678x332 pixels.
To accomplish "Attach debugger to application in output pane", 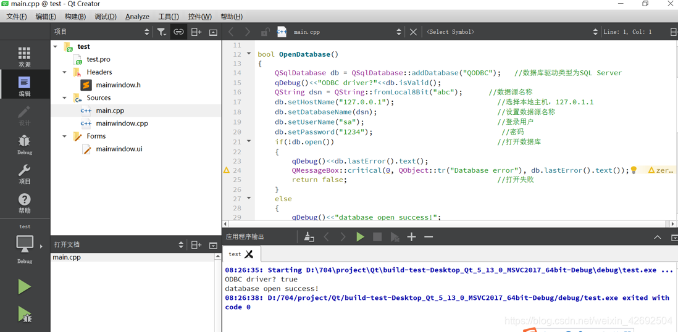I will pos(395,236).
